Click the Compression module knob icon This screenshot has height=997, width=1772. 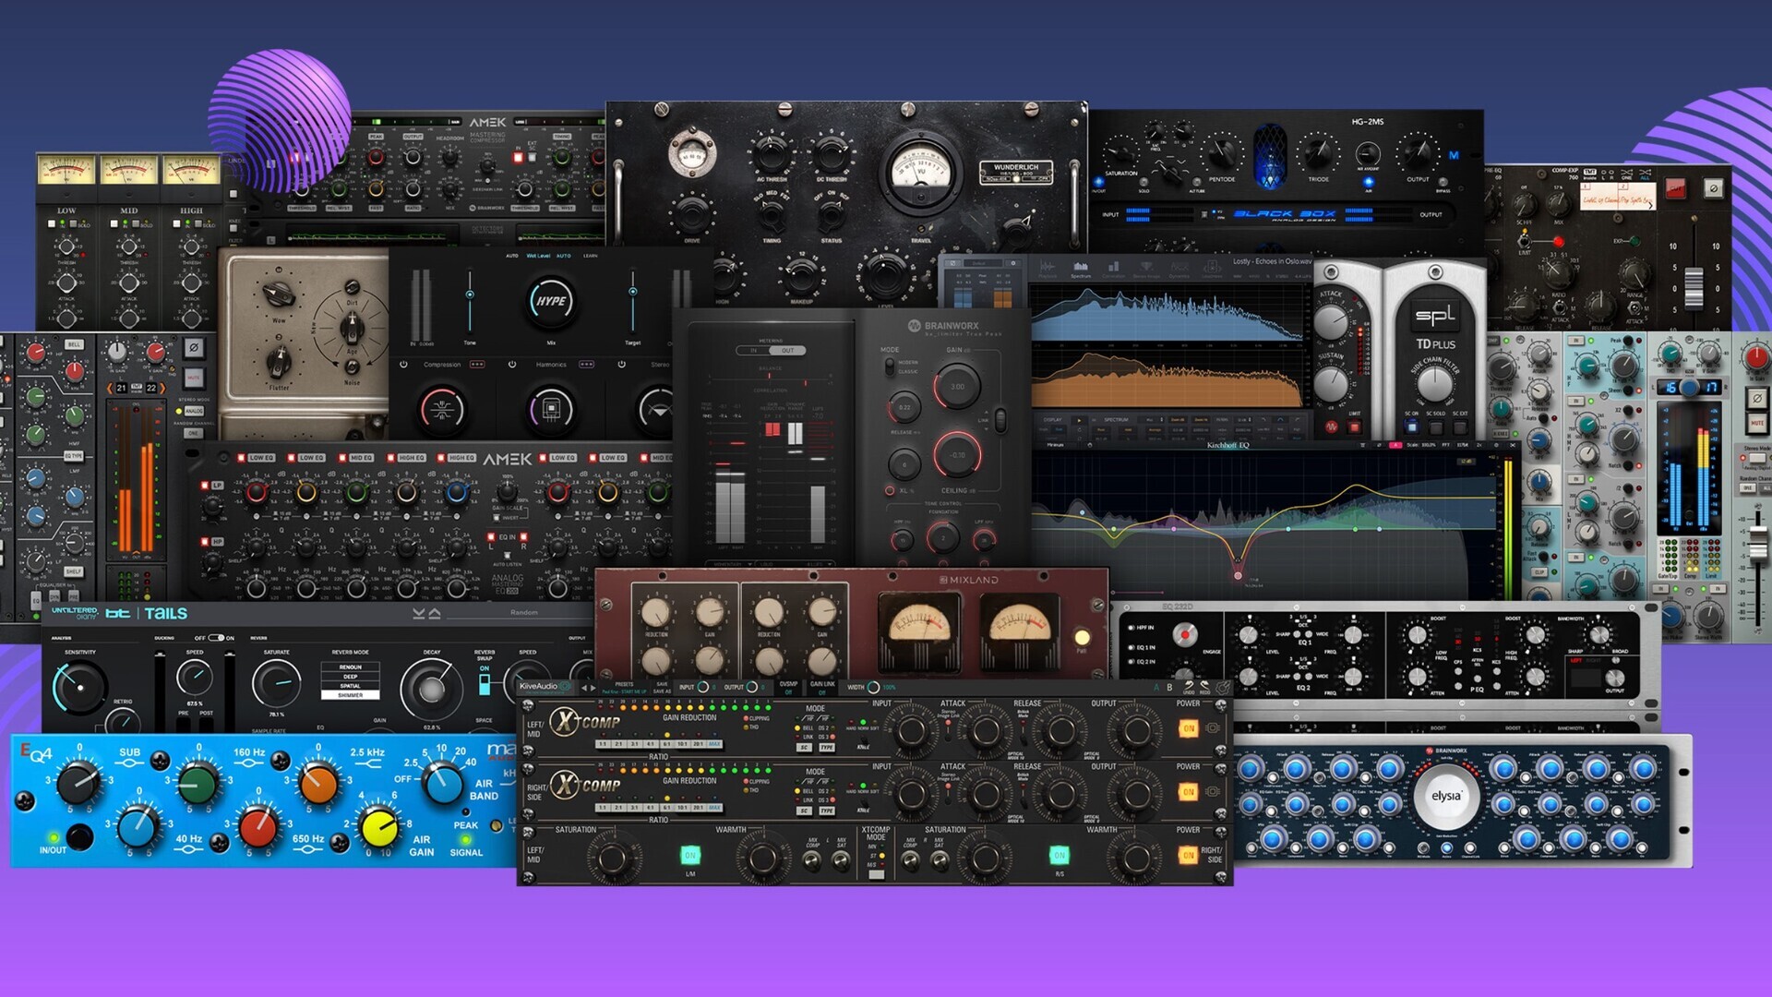pyautogui.click(x=442, y=409)
